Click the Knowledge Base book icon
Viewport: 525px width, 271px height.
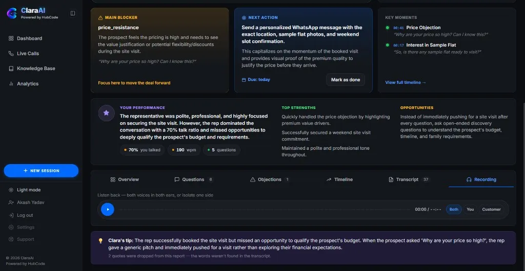point(11,69)
